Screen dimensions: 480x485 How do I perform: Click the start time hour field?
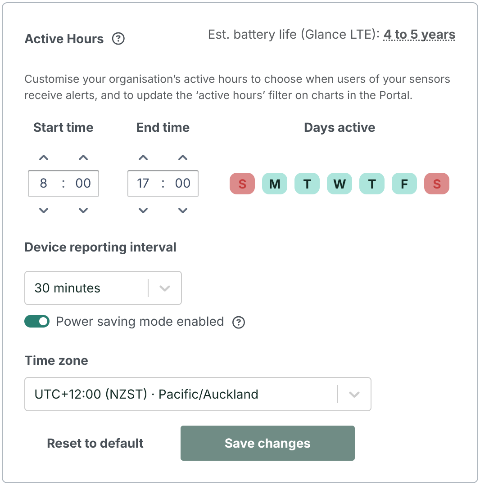(x=44, y=184)
